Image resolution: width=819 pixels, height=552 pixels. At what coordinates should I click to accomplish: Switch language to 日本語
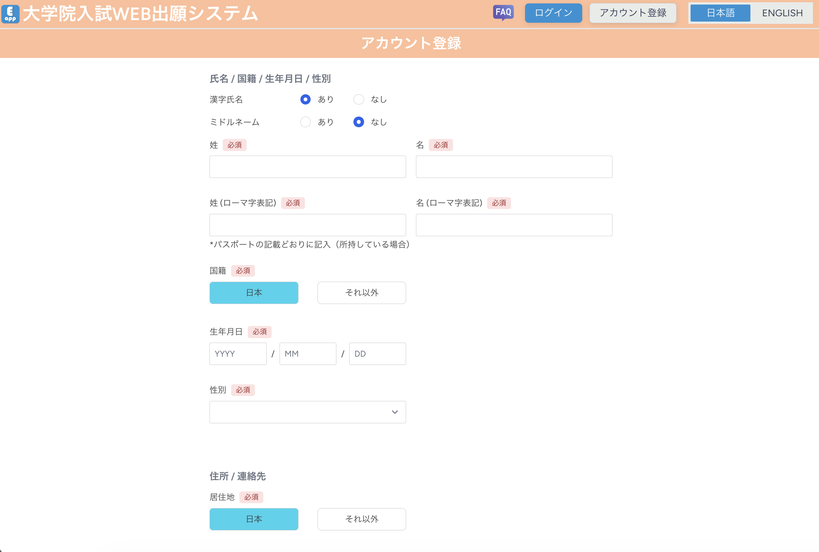(720, 13)
